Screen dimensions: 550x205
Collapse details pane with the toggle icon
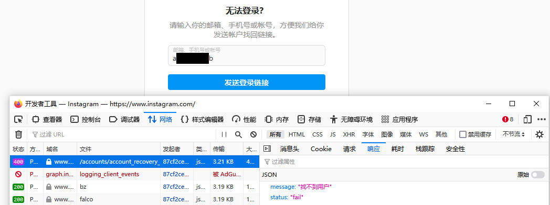click(267, 149)
